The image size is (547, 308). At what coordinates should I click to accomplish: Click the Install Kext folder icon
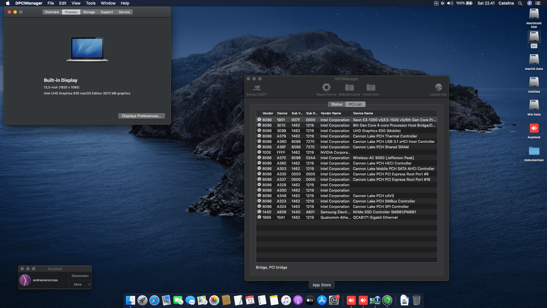point(371,87)
